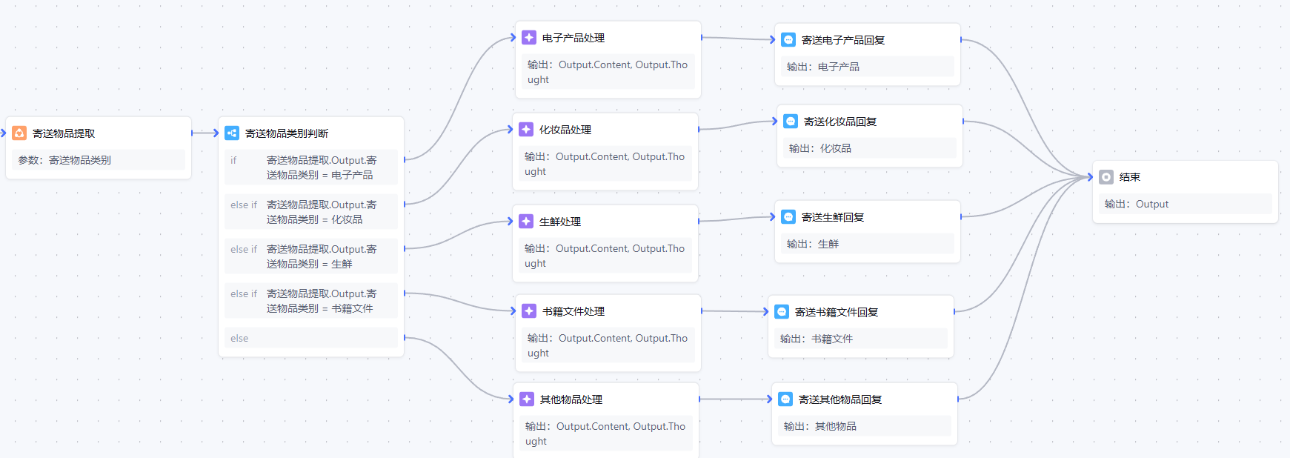Click the purple star icon of 化妆品处理

(x=526, y=130)
